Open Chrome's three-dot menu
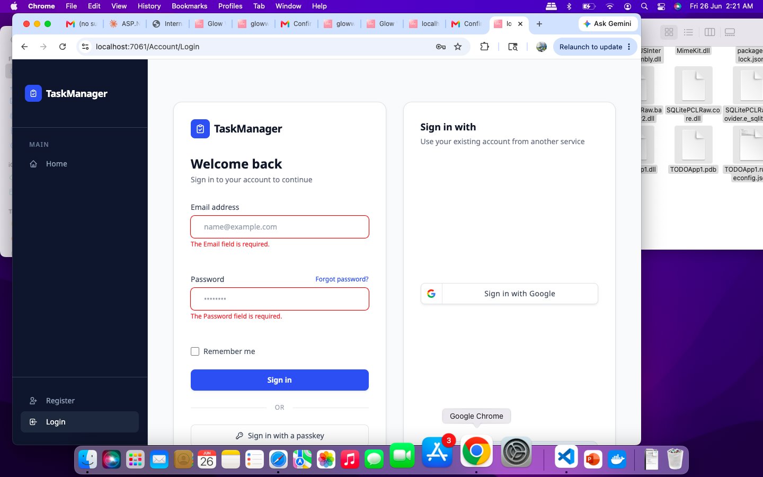763x477 pixels. click(629, 47)
